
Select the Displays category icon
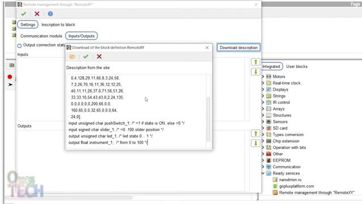tap(269, 90)
